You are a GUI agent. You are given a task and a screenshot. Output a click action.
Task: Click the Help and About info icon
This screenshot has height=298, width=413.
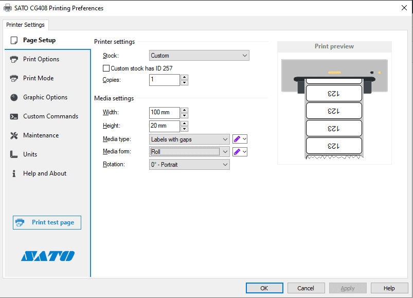[x=15, y=173]
